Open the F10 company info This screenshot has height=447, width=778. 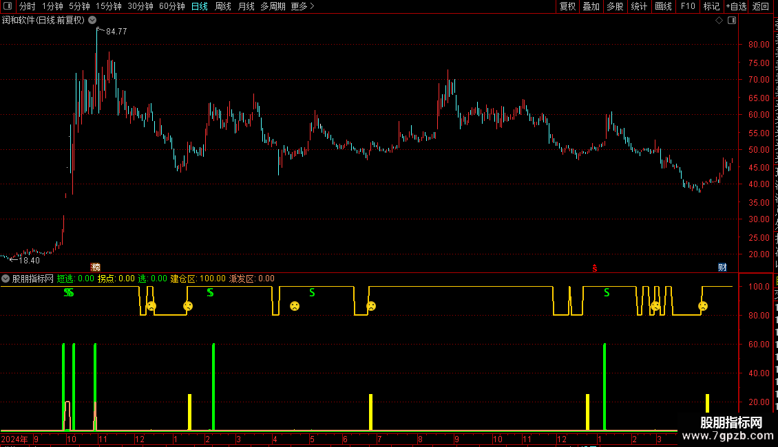(688, 6)
